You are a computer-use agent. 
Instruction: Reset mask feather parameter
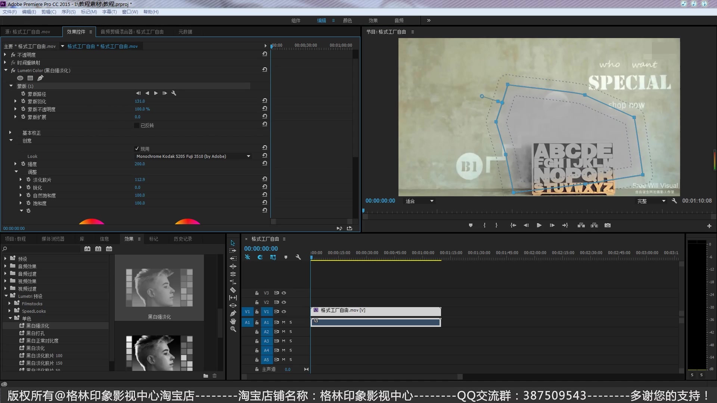click(264, 101)
